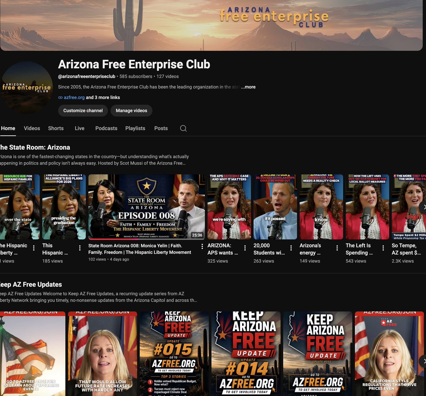This screenshot has height=396, width=426.
Task: Switch to the Videos tab
Action: [x=32, y=128]
